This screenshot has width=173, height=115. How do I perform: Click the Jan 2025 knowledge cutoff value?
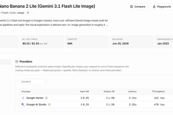pyautogui.click(x=163, y=44)
